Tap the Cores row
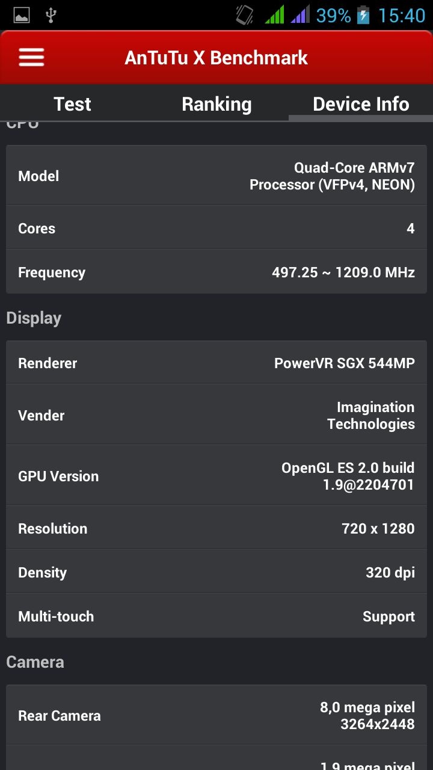 tap(216, 228)
